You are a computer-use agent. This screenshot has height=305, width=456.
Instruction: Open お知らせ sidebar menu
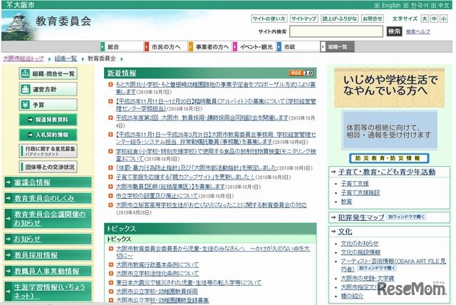[x=48, y=239]
